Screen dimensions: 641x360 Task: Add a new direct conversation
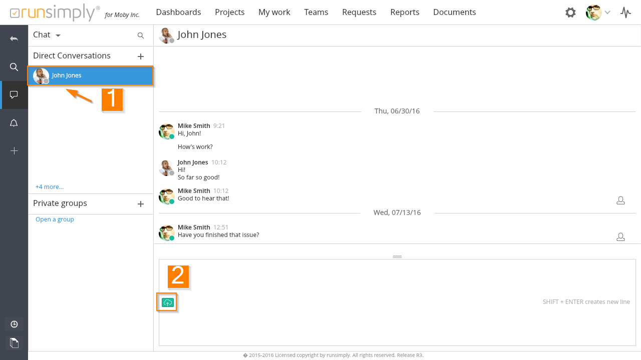[x=141, y=56]
